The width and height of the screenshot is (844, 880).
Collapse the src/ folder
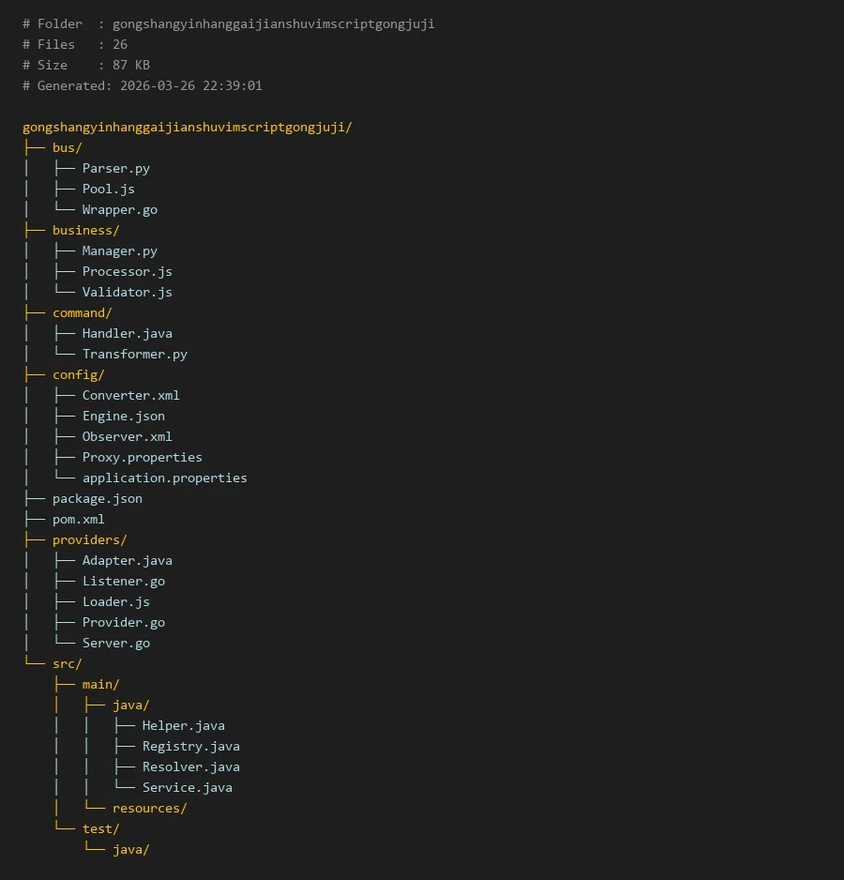coord(68,663)
